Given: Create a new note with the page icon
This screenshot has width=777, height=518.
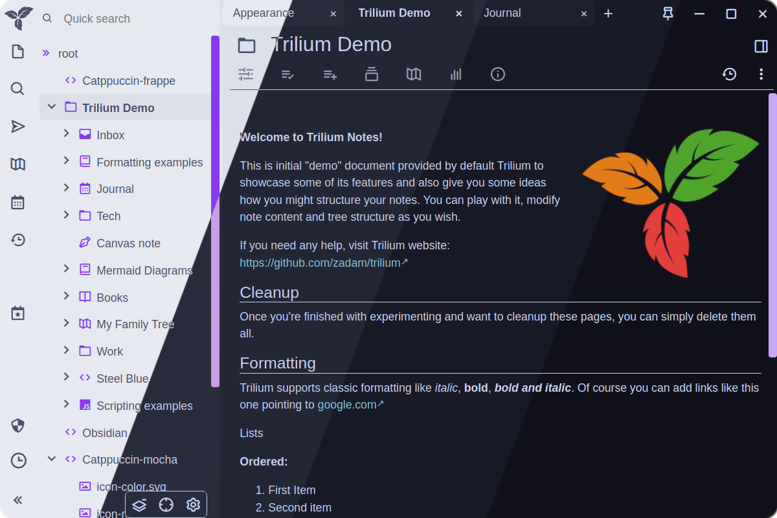Looking at the screenshot, I should coord(18,52).
